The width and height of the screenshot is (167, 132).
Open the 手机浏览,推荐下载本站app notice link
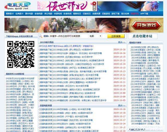pos(66,46)
